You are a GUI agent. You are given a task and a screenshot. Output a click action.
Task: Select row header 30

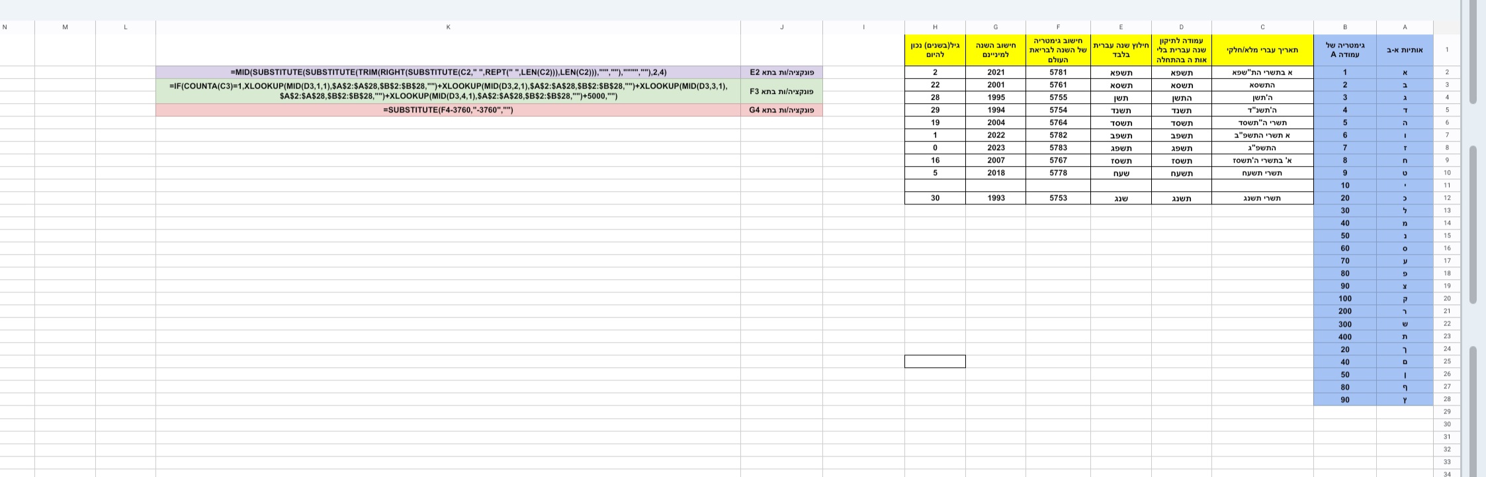(x=1447, y=424)
